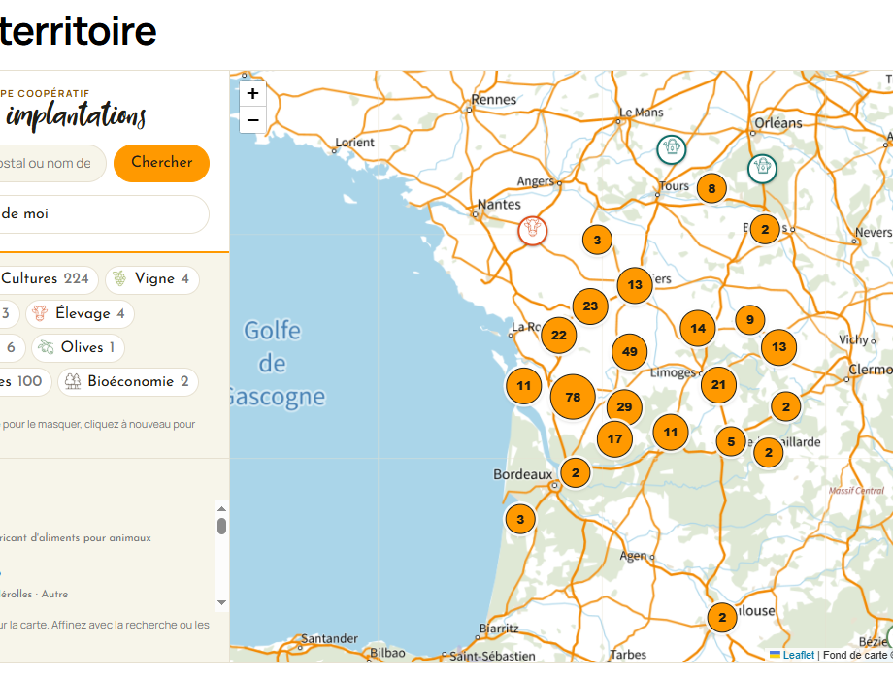Open the Leaflet attribution link
This screenshot has width=893, height=677.
point(799,655)
